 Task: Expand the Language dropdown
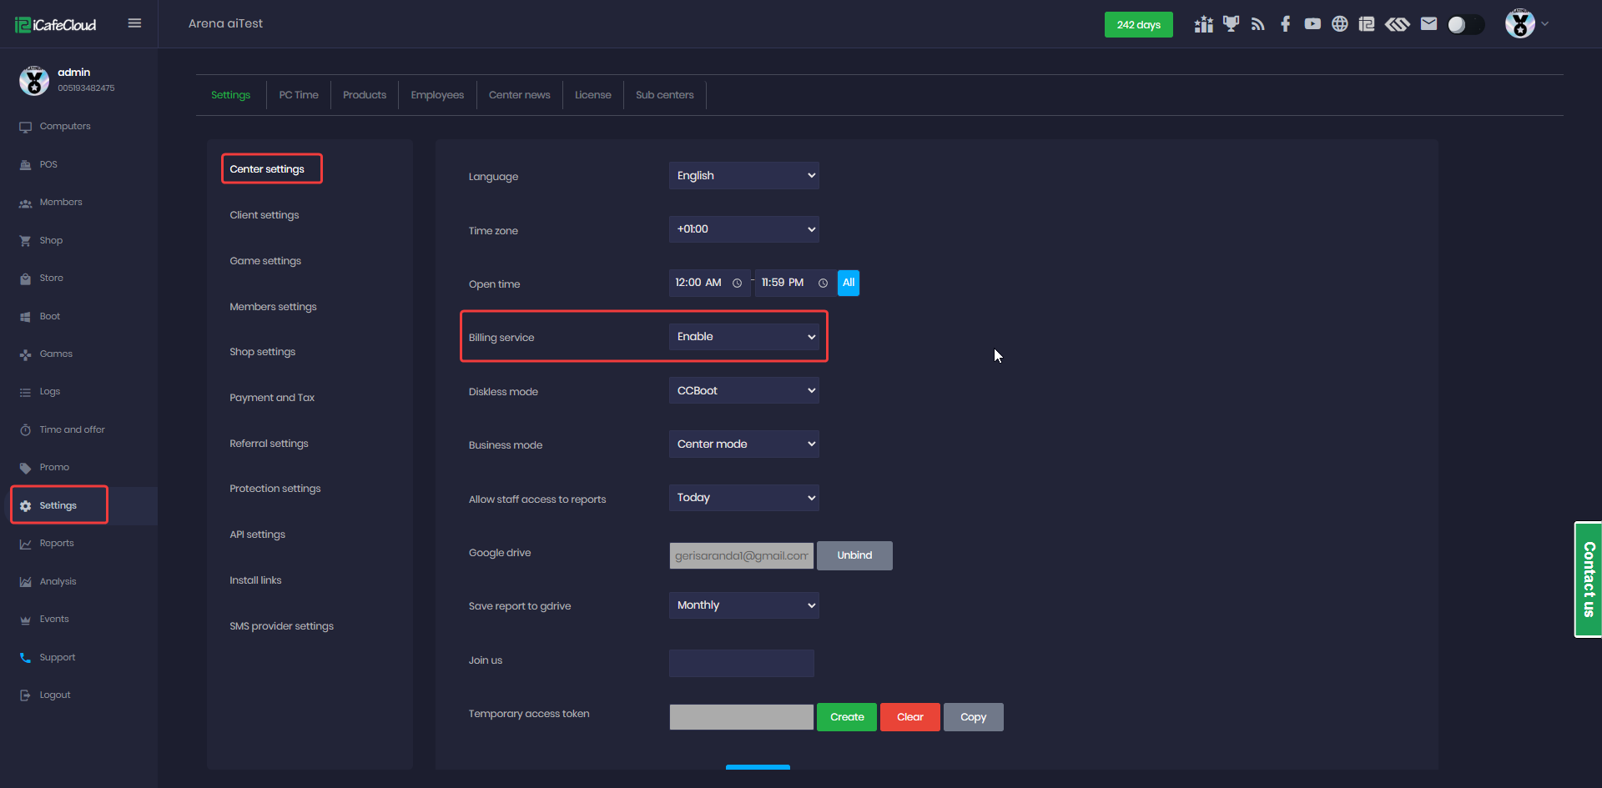[x=743, y=176]
